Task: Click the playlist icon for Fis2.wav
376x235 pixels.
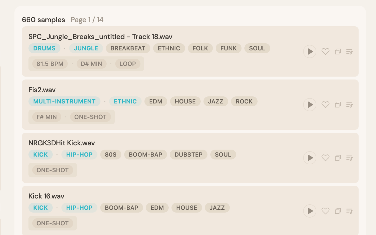Action: pos(349,105)
